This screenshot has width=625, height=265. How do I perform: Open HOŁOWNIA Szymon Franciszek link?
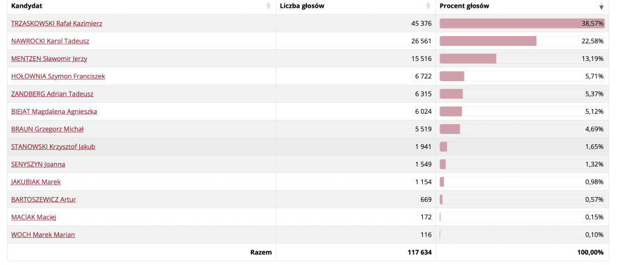[x=58, y=76]
